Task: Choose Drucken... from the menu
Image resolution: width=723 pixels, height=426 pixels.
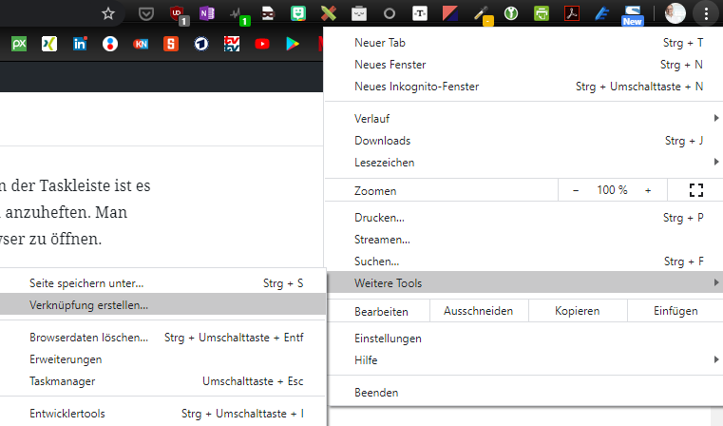Action: [x=523, y=218]
